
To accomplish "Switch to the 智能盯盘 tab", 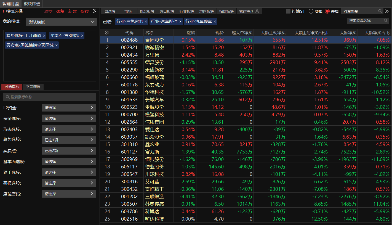I will click(x=11, y=4).
